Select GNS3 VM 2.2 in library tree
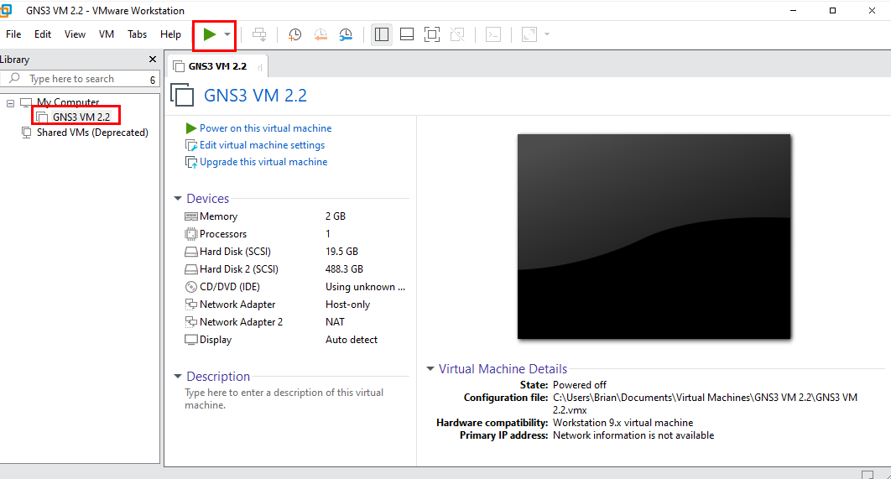The width and height of the screenshot is (891, 479). tap(81, 117)
